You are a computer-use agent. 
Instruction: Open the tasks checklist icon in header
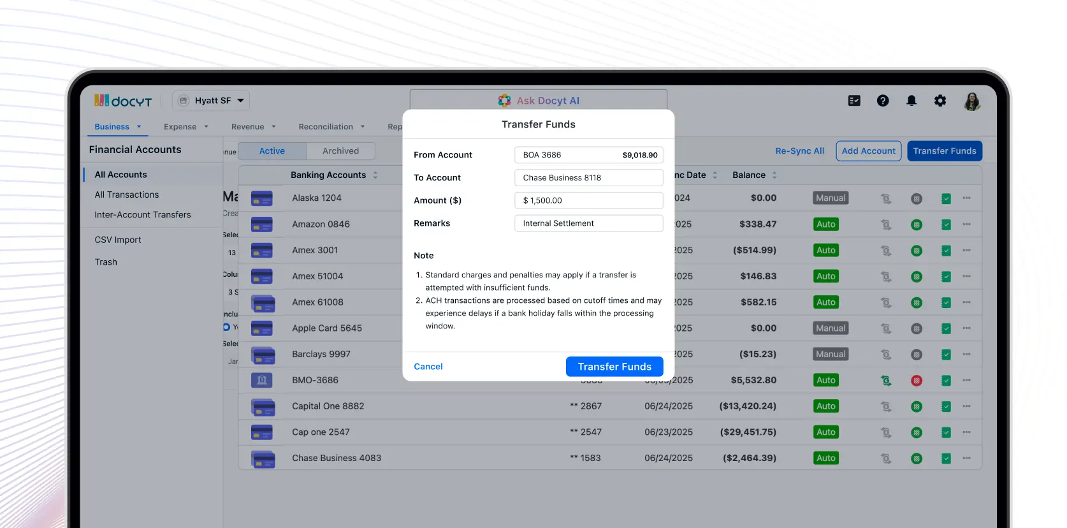(x=854, y=101)
